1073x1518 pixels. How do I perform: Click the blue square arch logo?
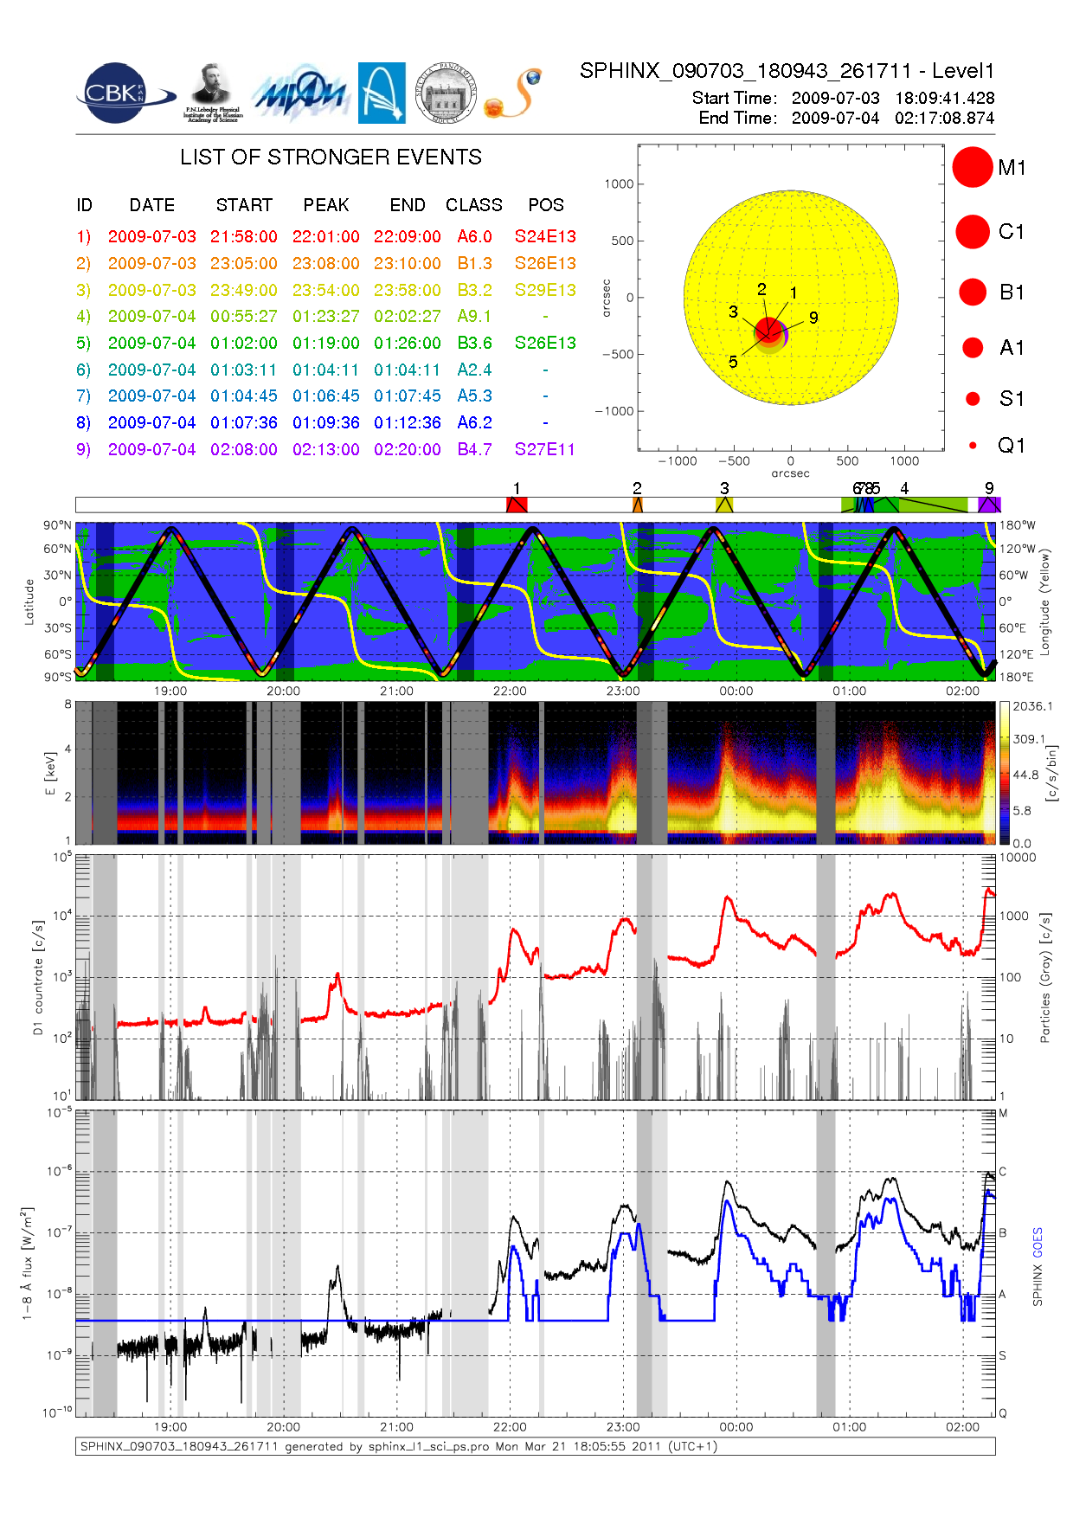click(x=382, y=93)
